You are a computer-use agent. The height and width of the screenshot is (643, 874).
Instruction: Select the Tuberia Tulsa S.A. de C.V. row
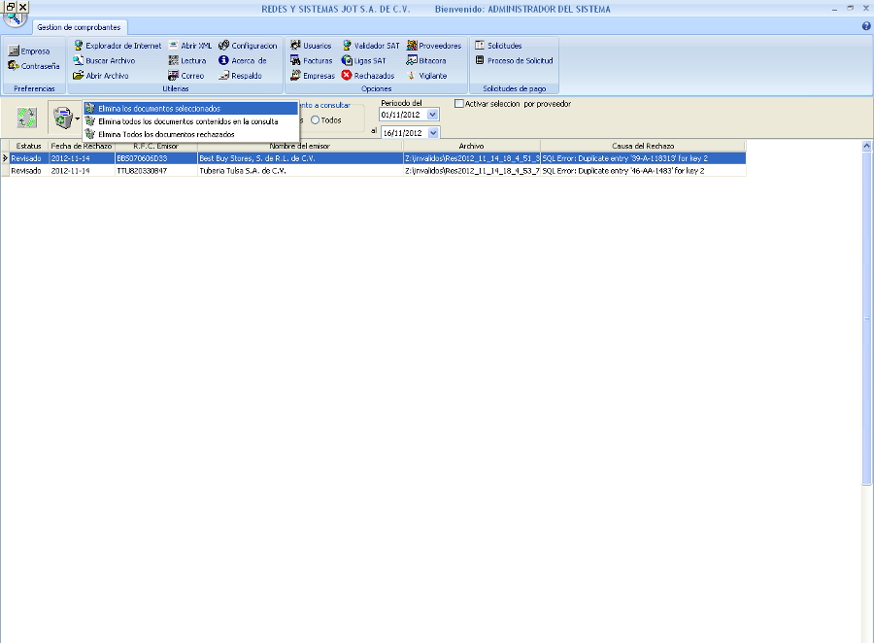point(243,170)
